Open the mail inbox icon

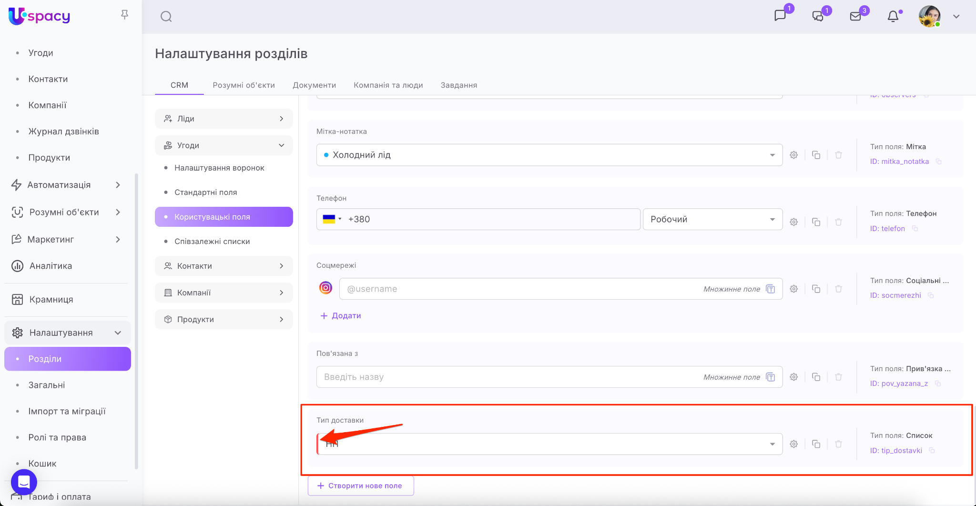click(x=855, y=17)
